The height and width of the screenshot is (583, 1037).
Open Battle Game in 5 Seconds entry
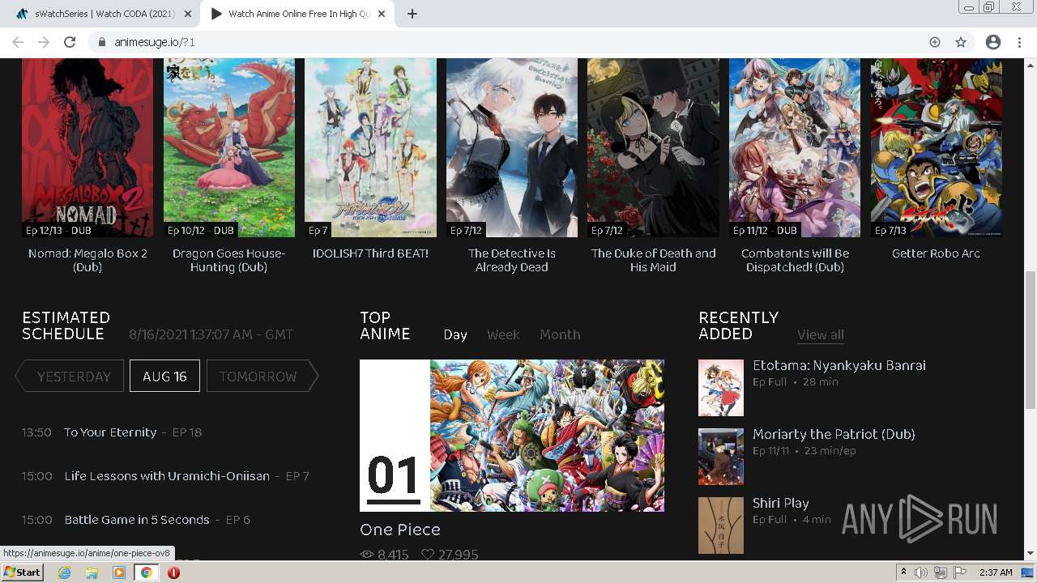[157, 520]
